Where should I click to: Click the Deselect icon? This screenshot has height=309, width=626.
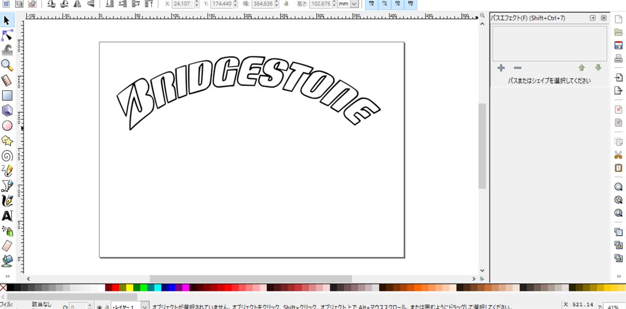pyautogui.click(x=32, y=4)
